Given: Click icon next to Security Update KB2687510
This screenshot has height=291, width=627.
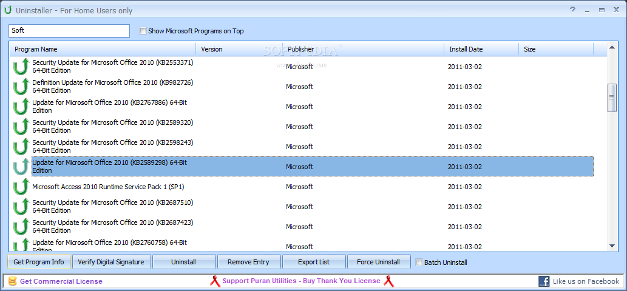Looking at the screenshot, I should point(21,207).
